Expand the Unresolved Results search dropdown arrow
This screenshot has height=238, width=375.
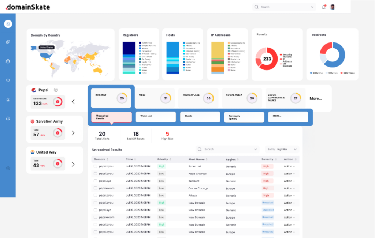255,149
